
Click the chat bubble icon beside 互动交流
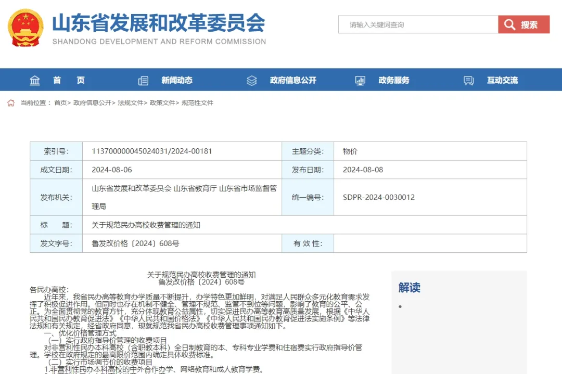click(468, 80)
